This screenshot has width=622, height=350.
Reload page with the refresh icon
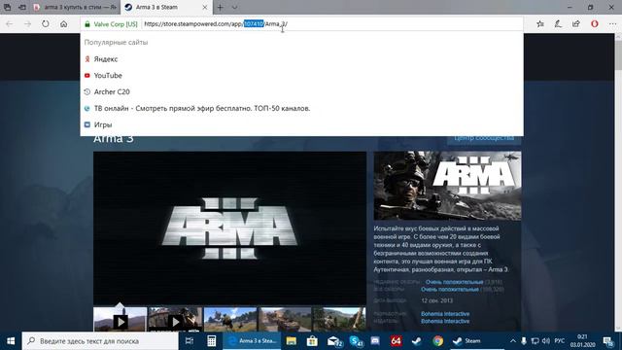[46, 23]
